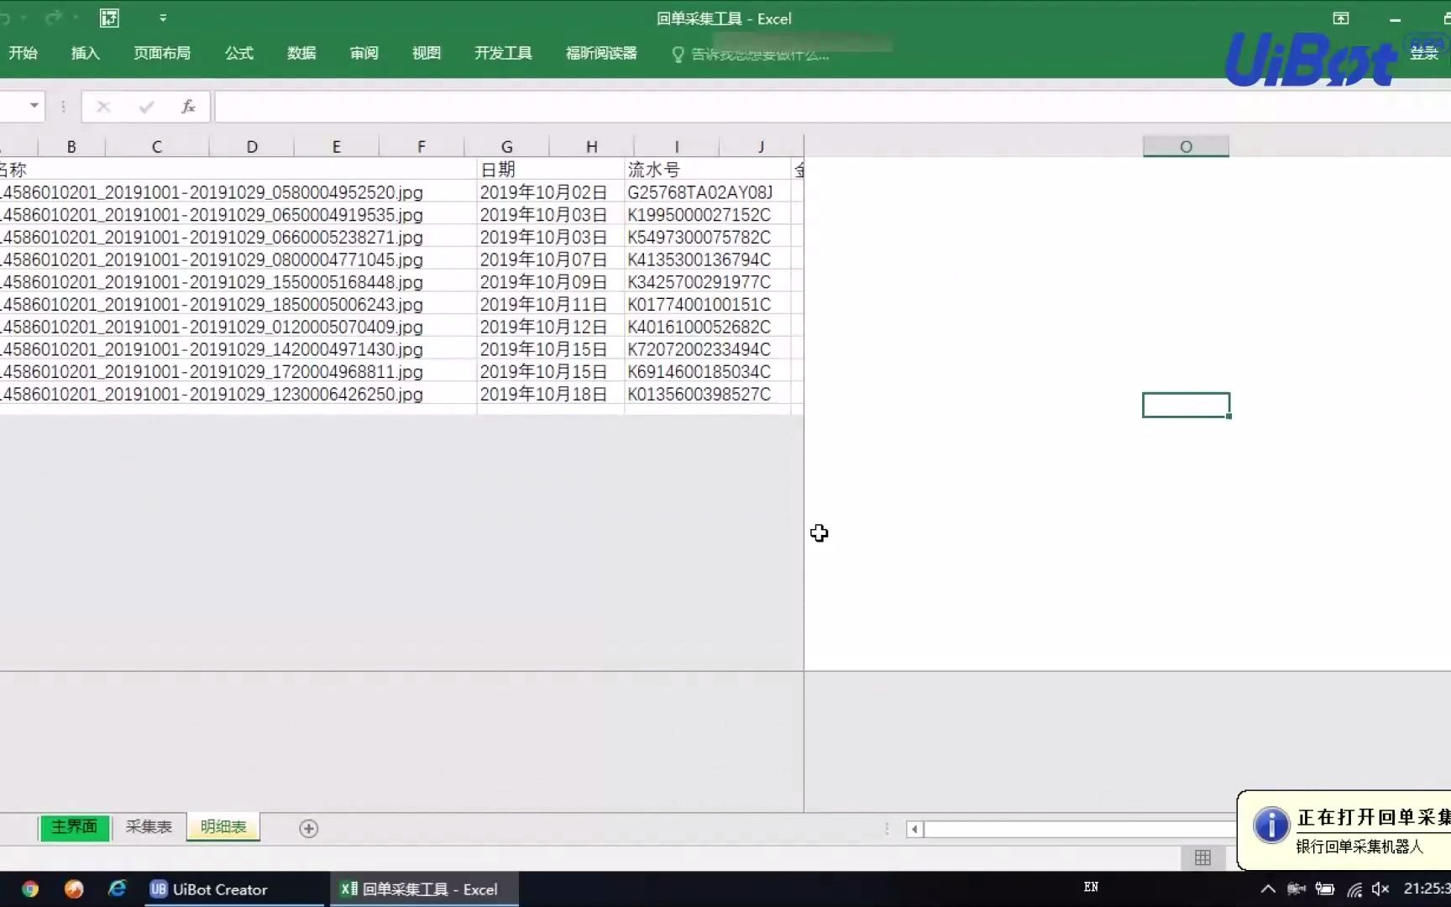Click filename ending 0800004771045.jpg
The image size is (1451, 907).
pos(212,260)
